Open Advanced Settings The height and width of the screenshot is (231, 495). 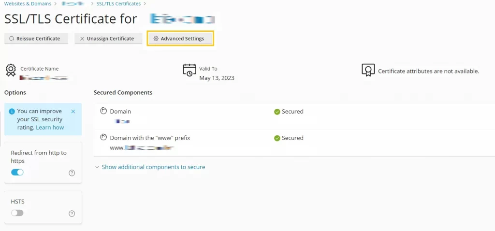tap(180, 39)
